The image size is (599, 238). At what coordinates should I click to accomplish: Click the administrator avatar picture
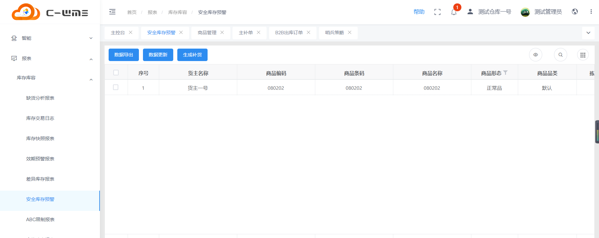(525, 12)
